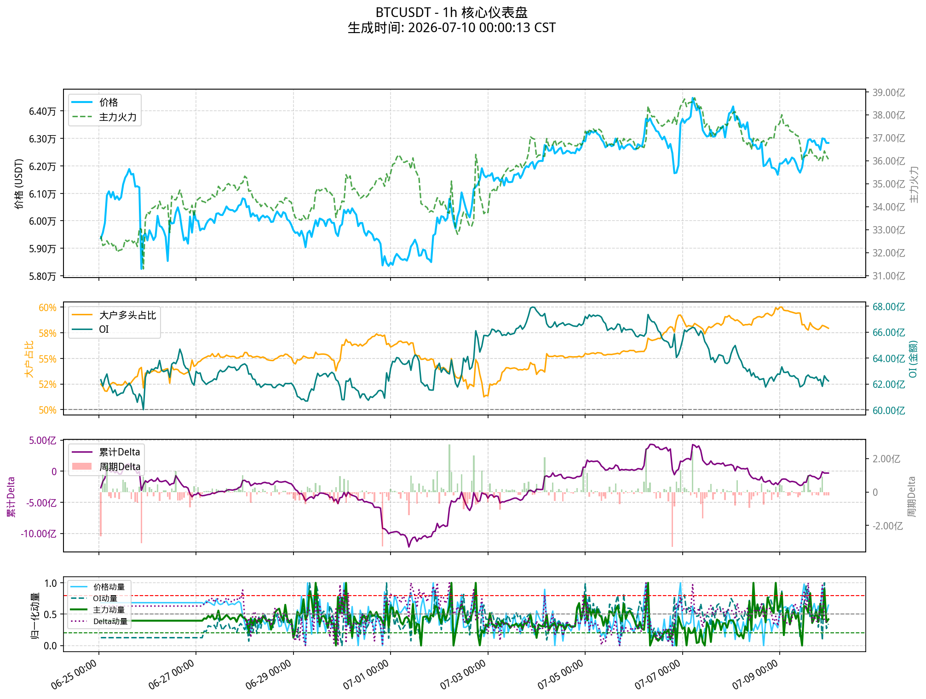Image resolution: width=926 pixels, height=699 pixels.
Task: Click the orange "60%" tick label
Action: tap(47, 308)
